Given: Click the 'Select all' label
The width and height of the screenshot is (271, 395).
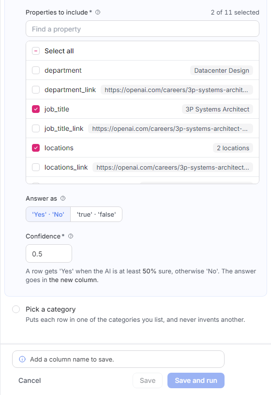Looking at the screenshot, I should (59, 51).
